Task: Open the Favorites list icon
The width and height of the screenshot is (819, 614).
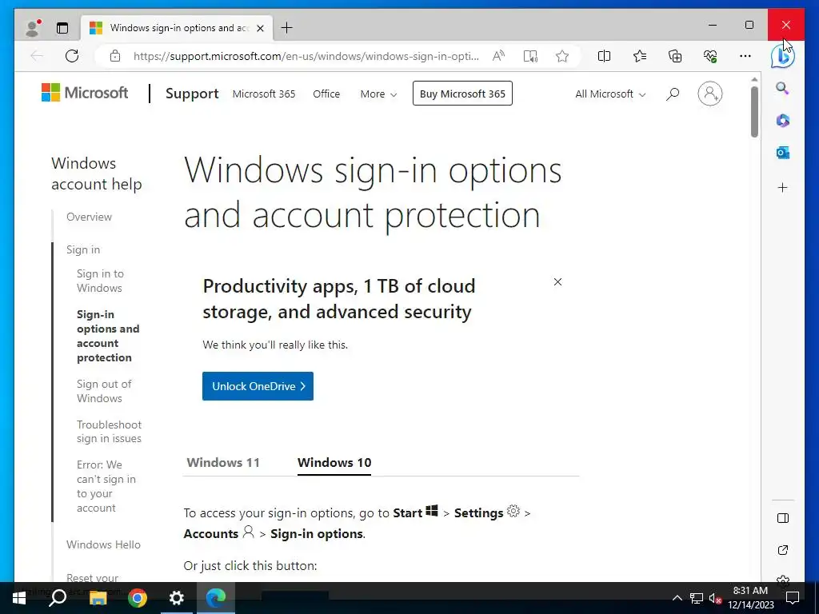Action: click(x=640, y=56)
